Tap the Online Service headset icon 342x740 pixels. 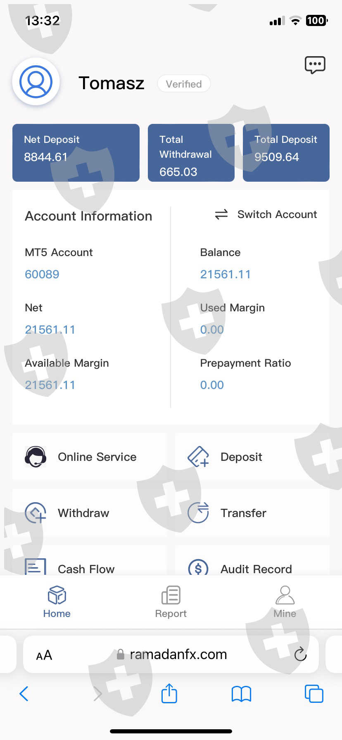click(36, 457)
